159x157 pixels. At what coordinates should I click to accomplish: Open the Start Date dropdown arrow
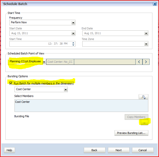click(x=73, y=33)
